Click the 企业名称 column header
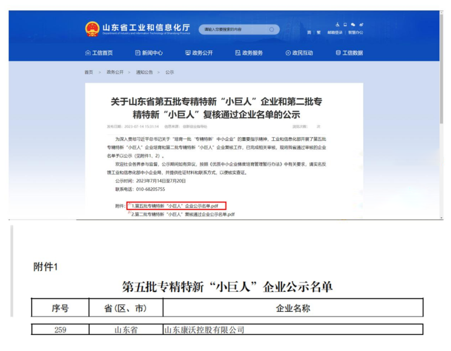 tap(293, 308)
